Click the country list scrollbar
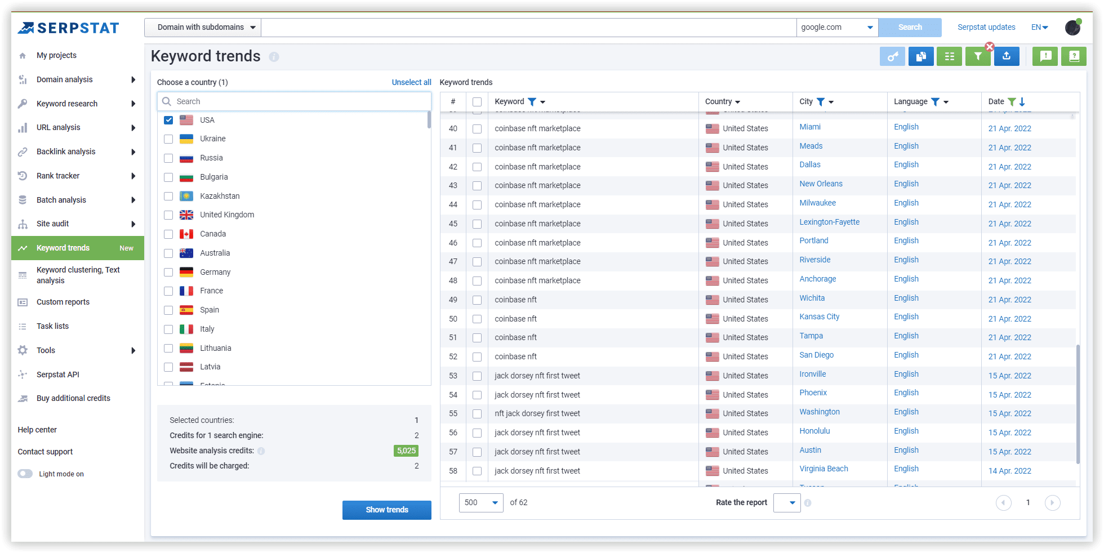The image size is (1104, 553). coord(429,120)
